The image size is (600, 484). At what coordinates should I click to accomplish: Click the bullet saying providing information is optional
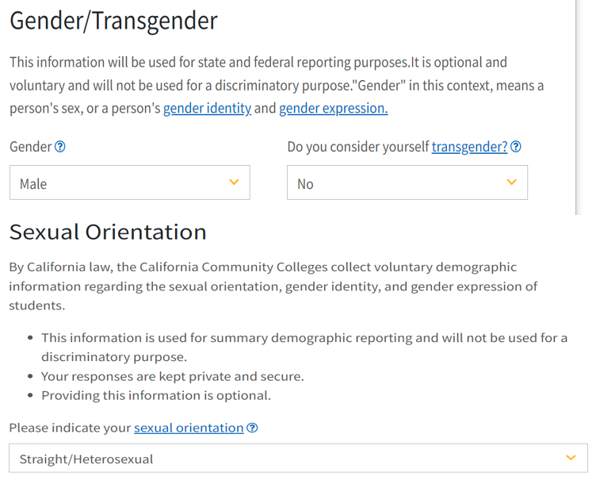click(x=156, y=396)
